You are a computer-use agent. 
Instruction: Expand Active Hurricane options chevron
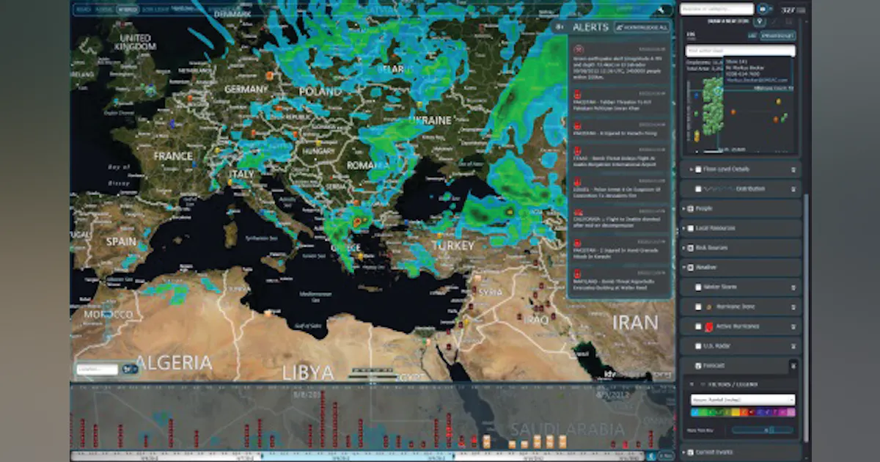point(793,326)
